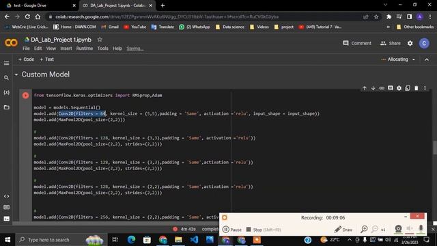This screenshot has height=246, width=437.
Task: Open a new browser tab
Action: pos(163,5)
